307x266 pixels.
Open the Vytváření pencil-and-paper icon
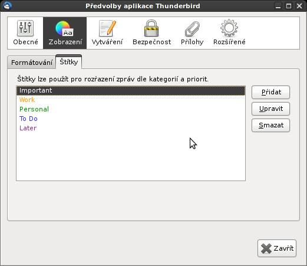pyautogui.click(x=107, y=28)
